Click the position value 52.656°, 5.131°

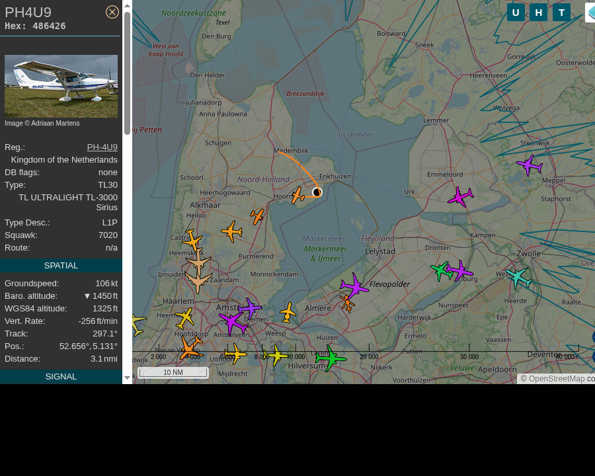[89, 346]
